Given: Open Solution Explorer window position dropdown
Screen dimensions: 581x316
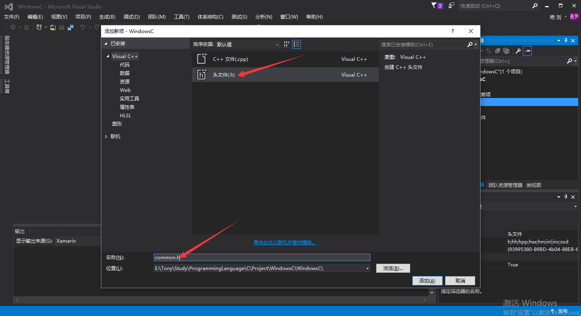Looking at the screenshot, I should 559,41.
